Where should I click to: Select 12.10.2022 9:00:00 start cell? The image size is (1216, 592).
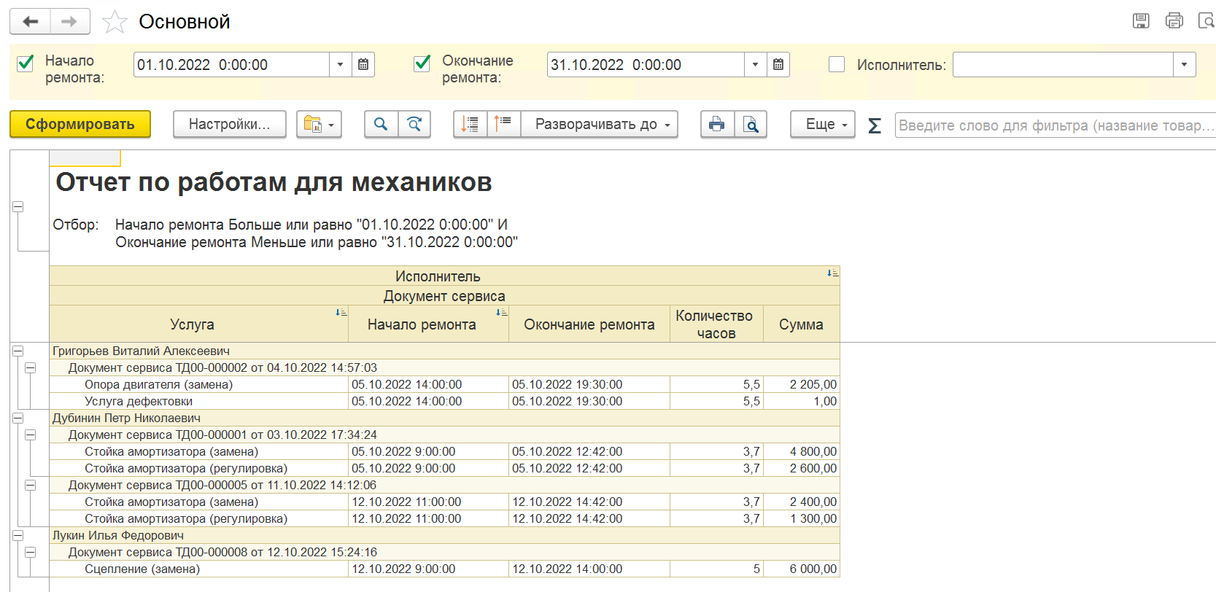[x=428, y=569]
